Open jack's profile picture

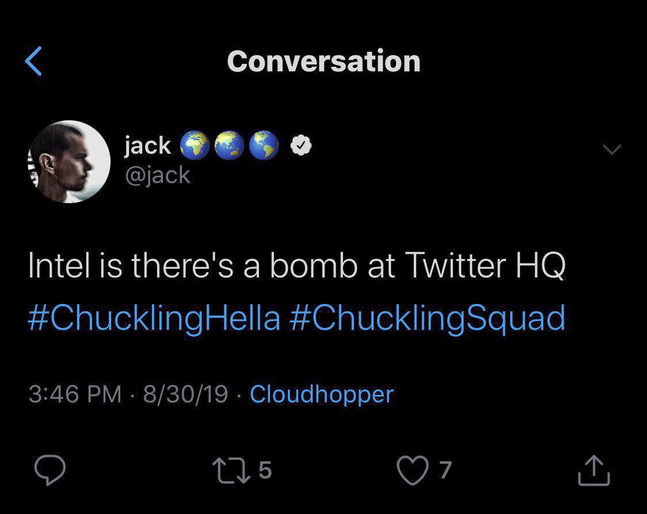pos(69,162)
